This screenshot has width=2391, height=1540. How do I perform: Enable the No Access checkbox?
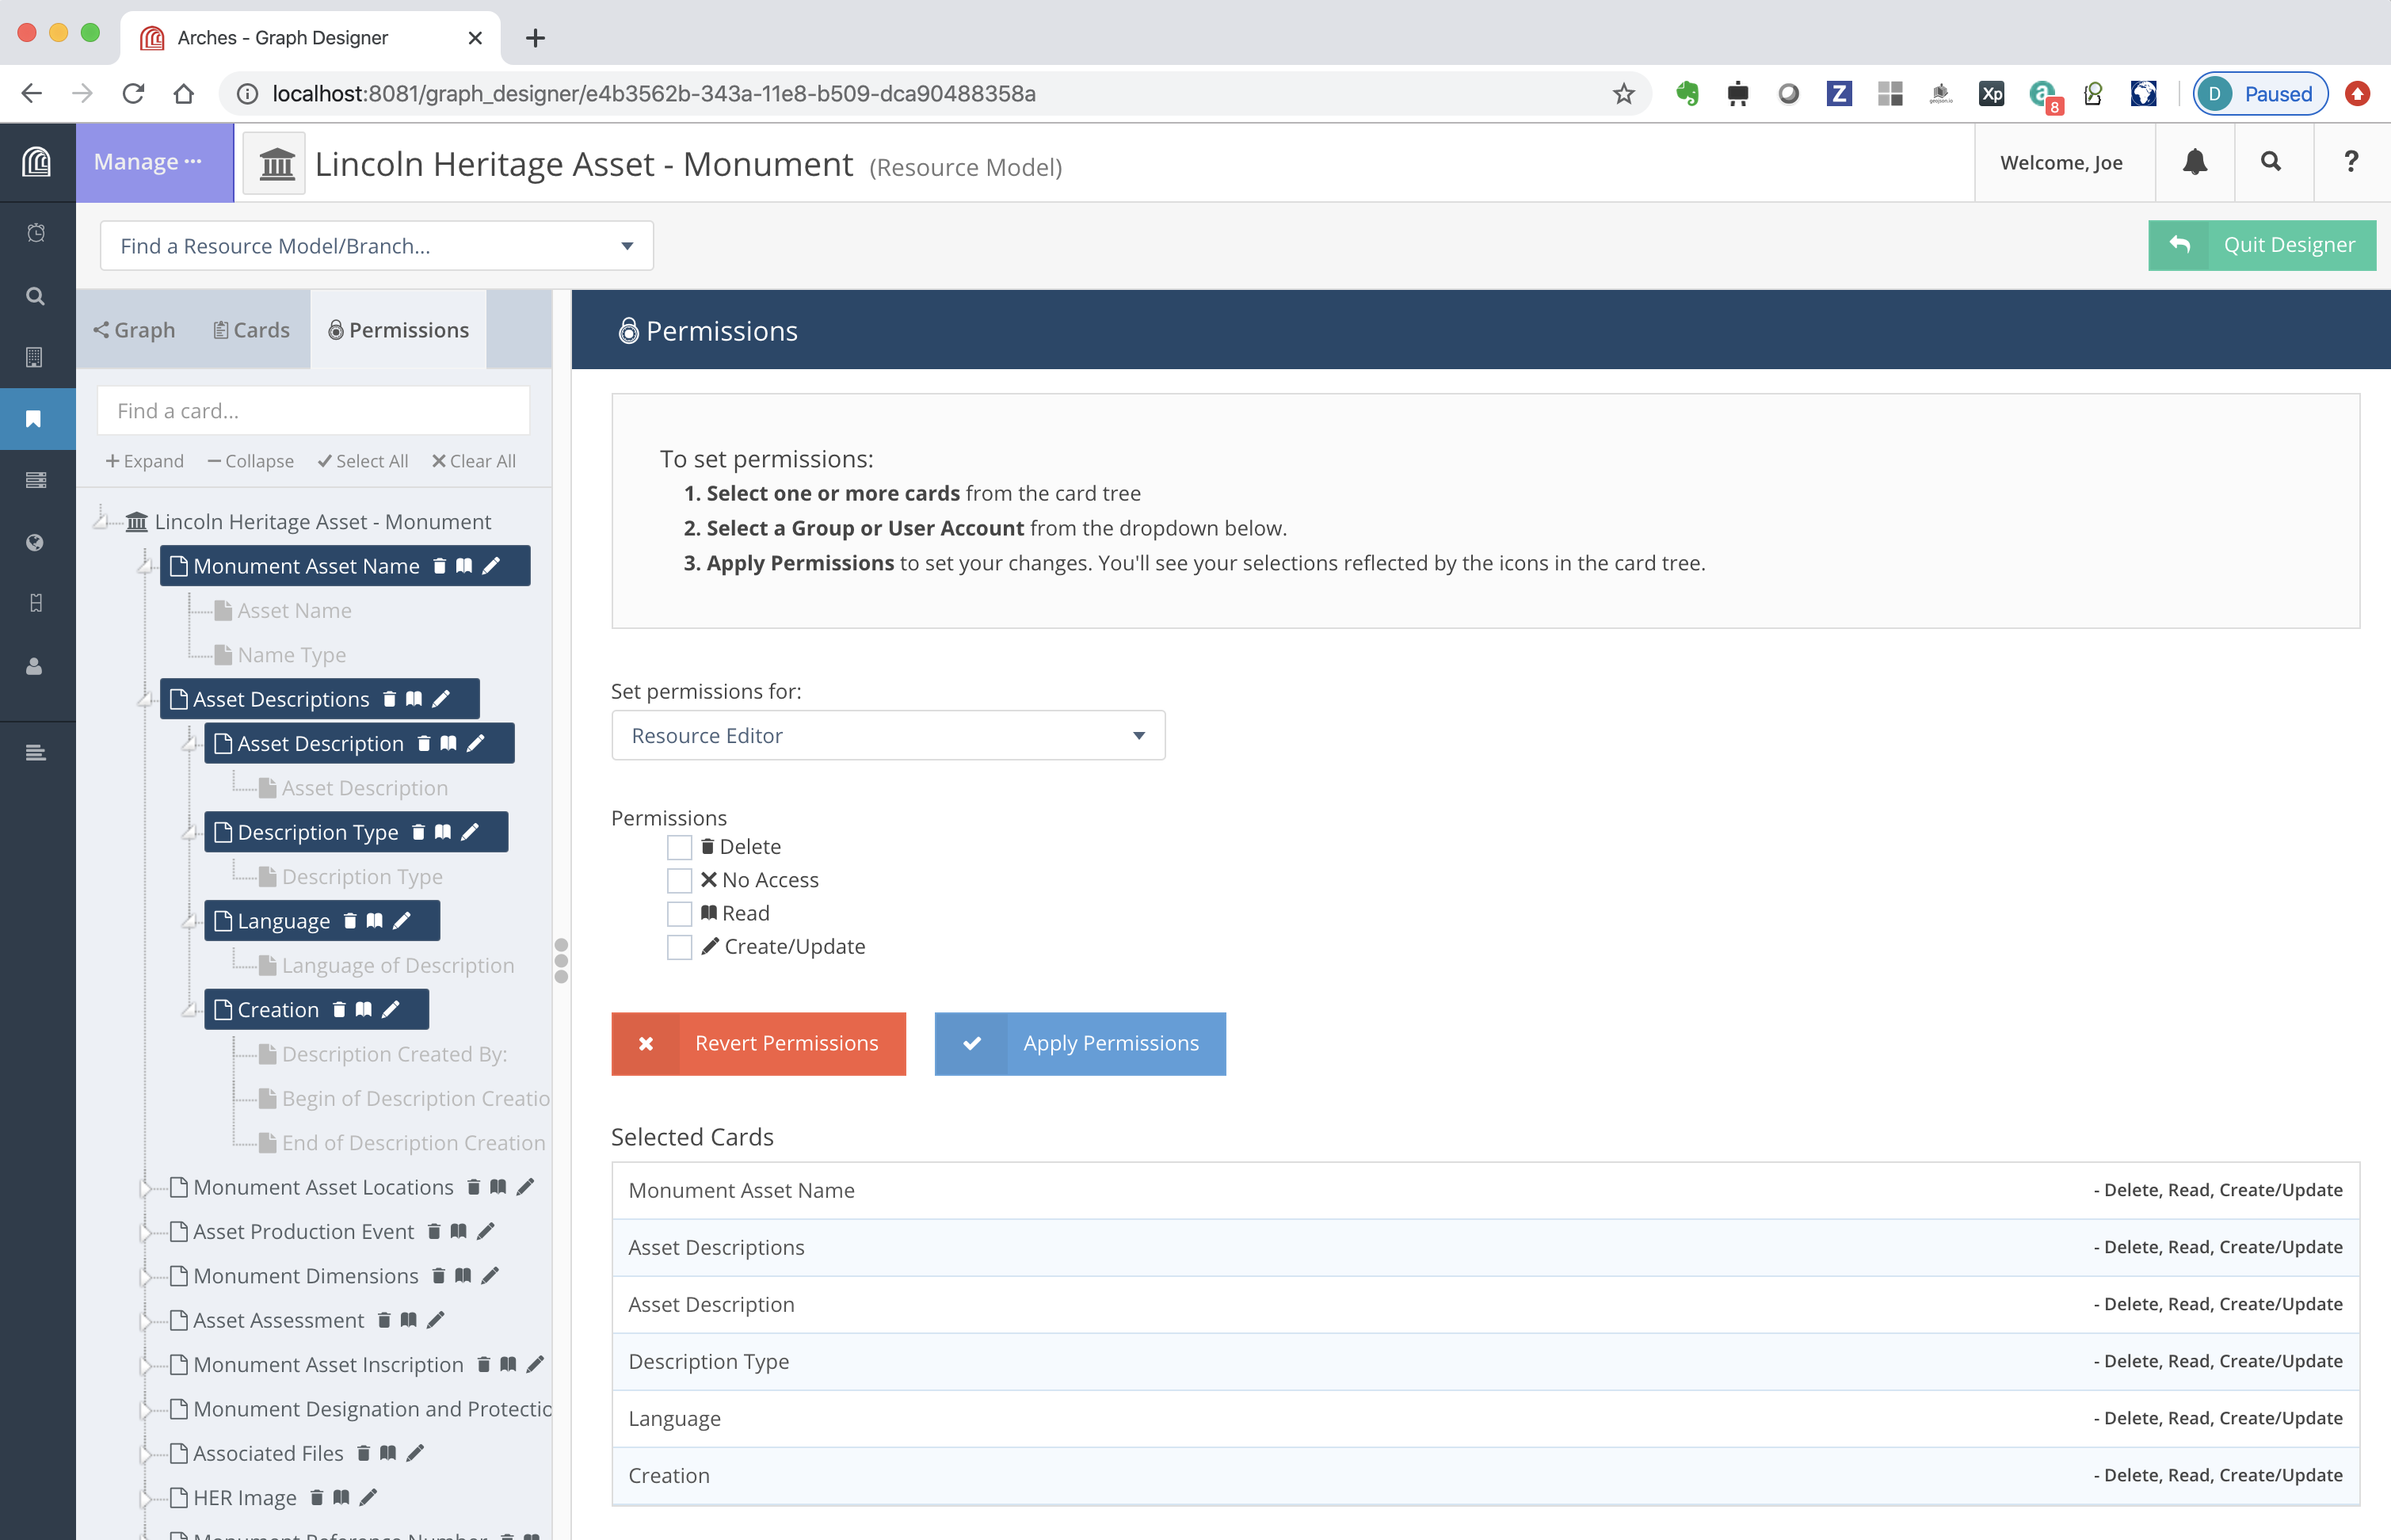680,880
